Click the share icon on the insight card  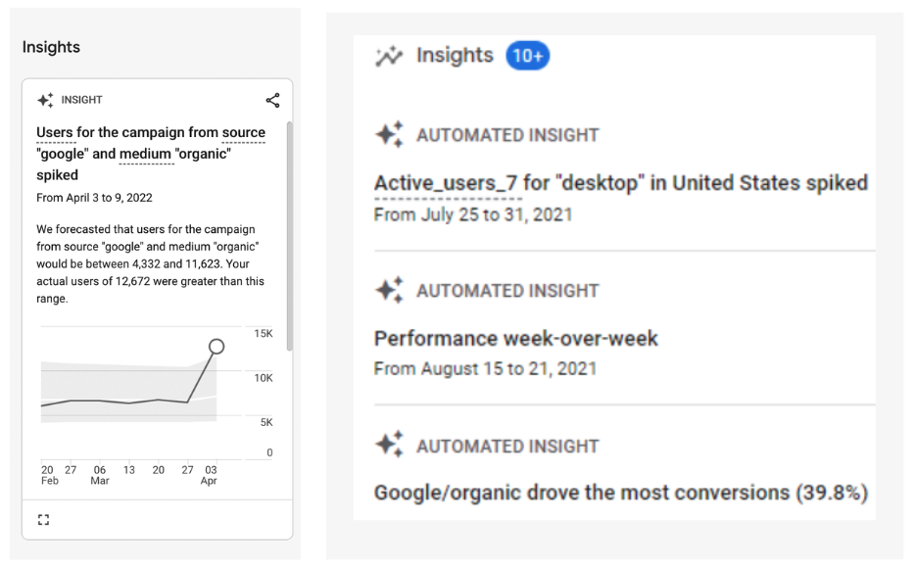tap(272, 100)
